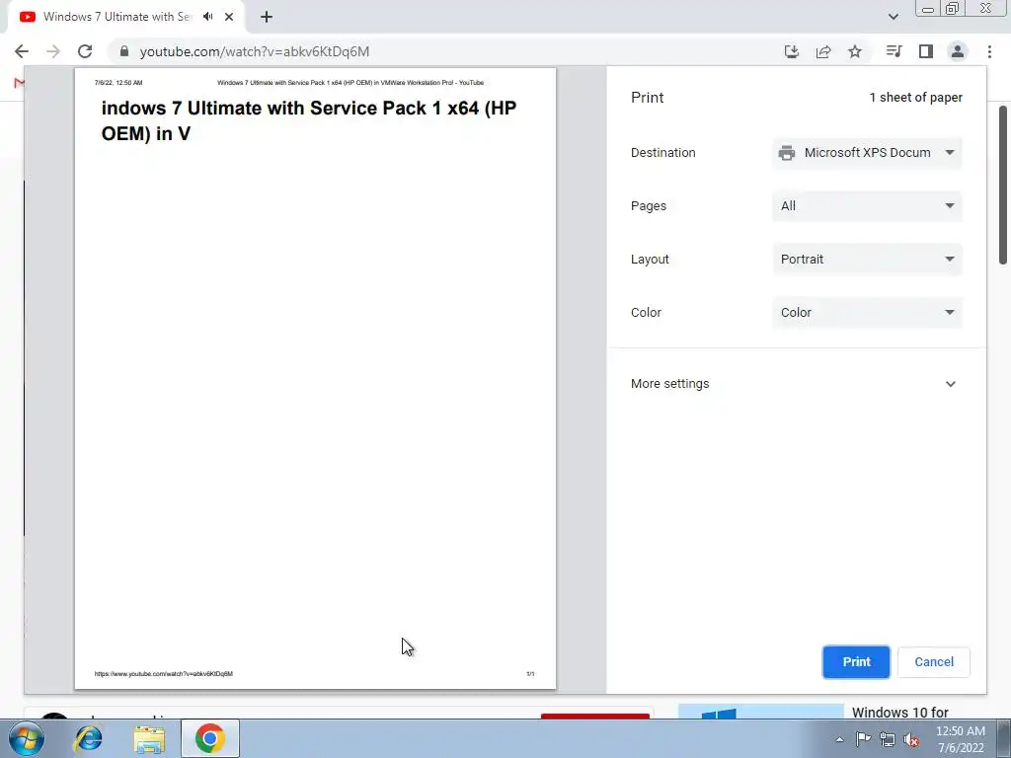Viewport: 1011px width, 758px height.
Task: Close the YouTube tab
Action: [x=229, y=17]
